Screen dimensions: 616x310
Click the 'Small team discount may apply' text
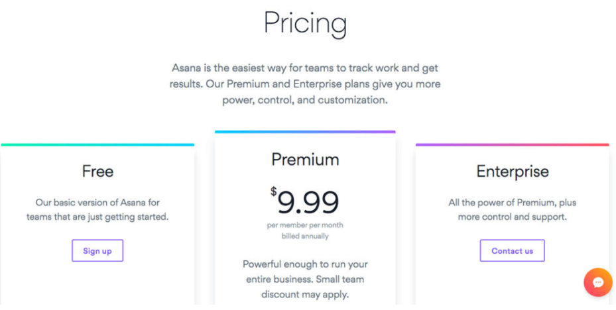(x=305, y=287)
